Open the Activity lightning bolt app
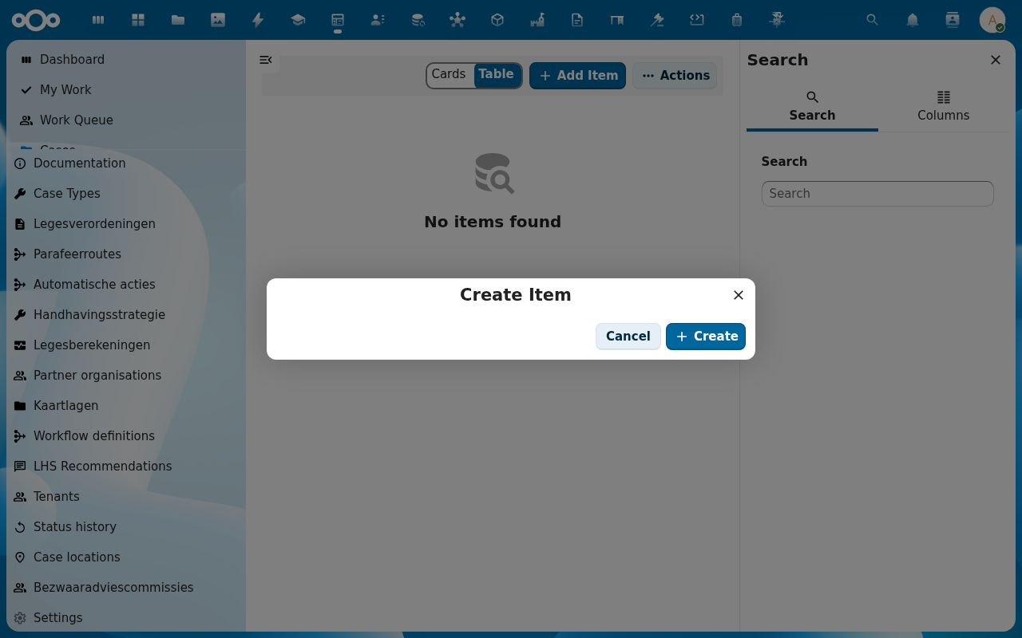The image size is (1022, 638). coord(258,20)
